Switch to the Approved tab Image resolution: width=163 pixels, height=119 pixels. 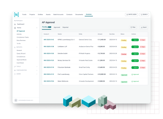tap(57, 27)
